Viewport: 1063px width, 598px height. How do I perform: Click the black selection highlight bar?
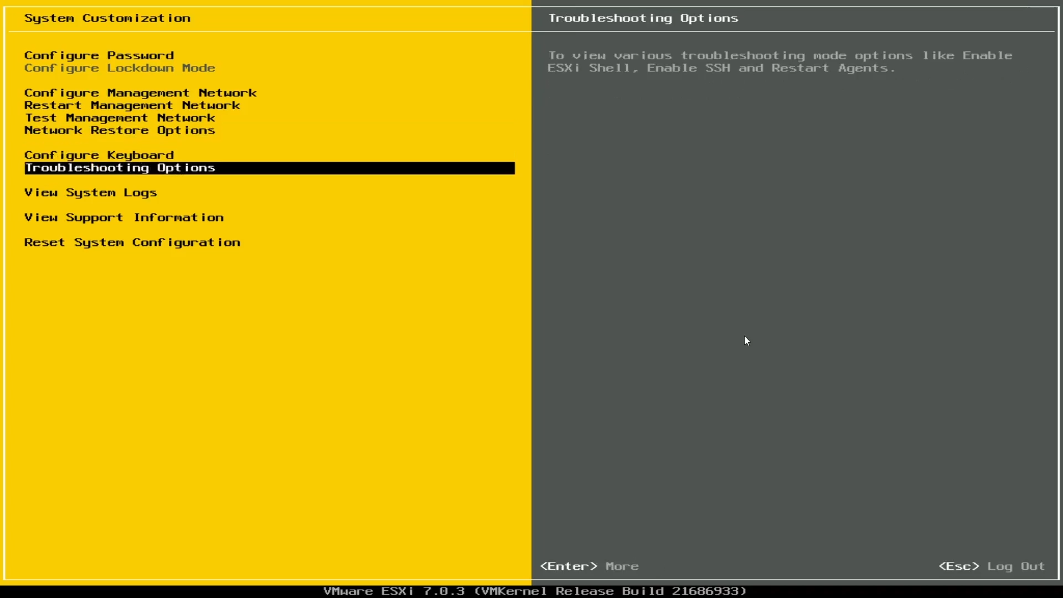pyautogui.click(x=270, y=168)
